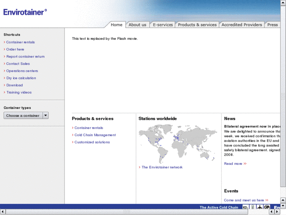
Task: Open the Choose a container dropdown
Action: (26, 116)
